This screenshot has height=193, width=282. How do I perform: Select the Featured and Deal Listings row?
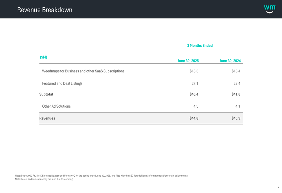click(x=62, y=84)
